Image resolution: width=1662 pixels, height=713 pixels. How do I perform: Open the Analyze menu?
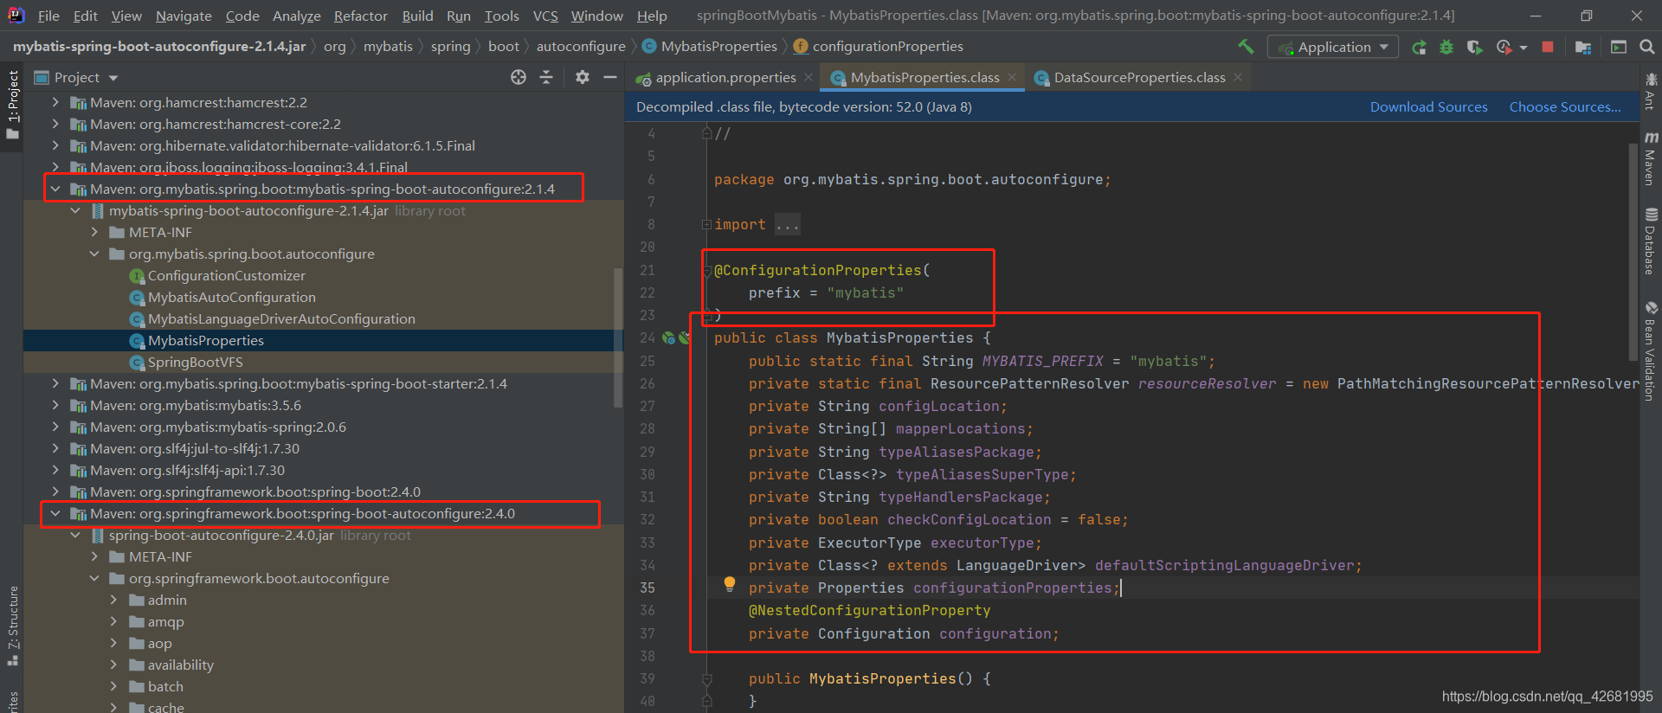pos(296,16)
